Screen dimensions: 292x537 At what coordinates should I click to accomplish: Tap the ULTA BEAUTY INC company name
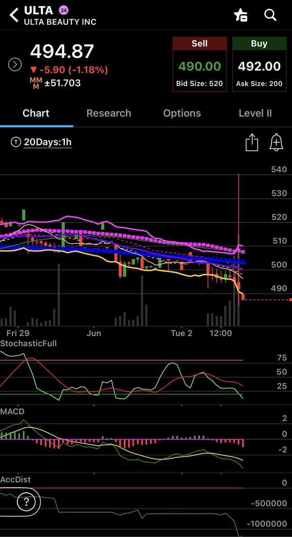pyautogui.click(x=60, y=21)
